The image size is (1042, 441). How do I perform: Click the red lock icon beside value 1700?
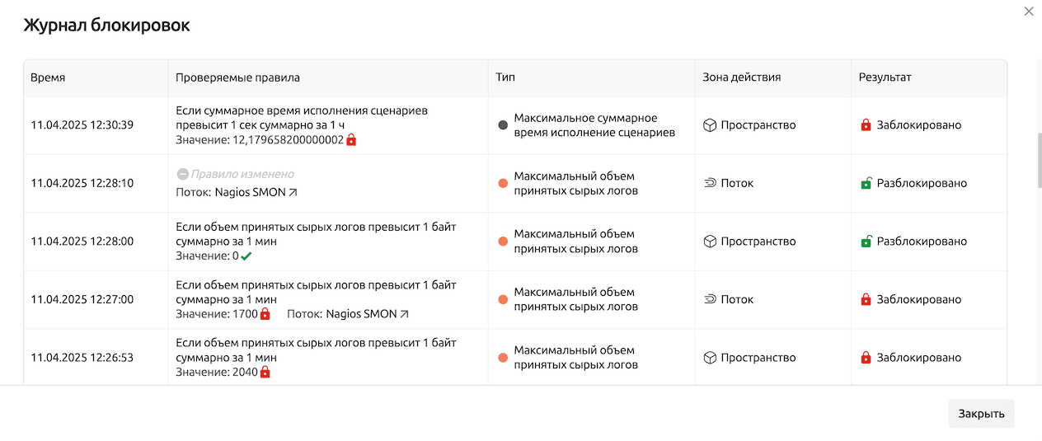[x=265, y=314]
